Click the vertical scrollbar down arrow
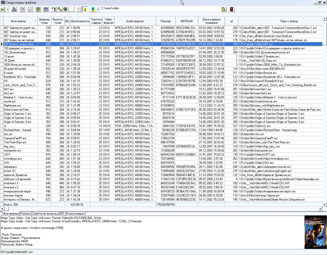Viewport: 327px width, 255px height. pyautogui.click(x=325, y=204)
